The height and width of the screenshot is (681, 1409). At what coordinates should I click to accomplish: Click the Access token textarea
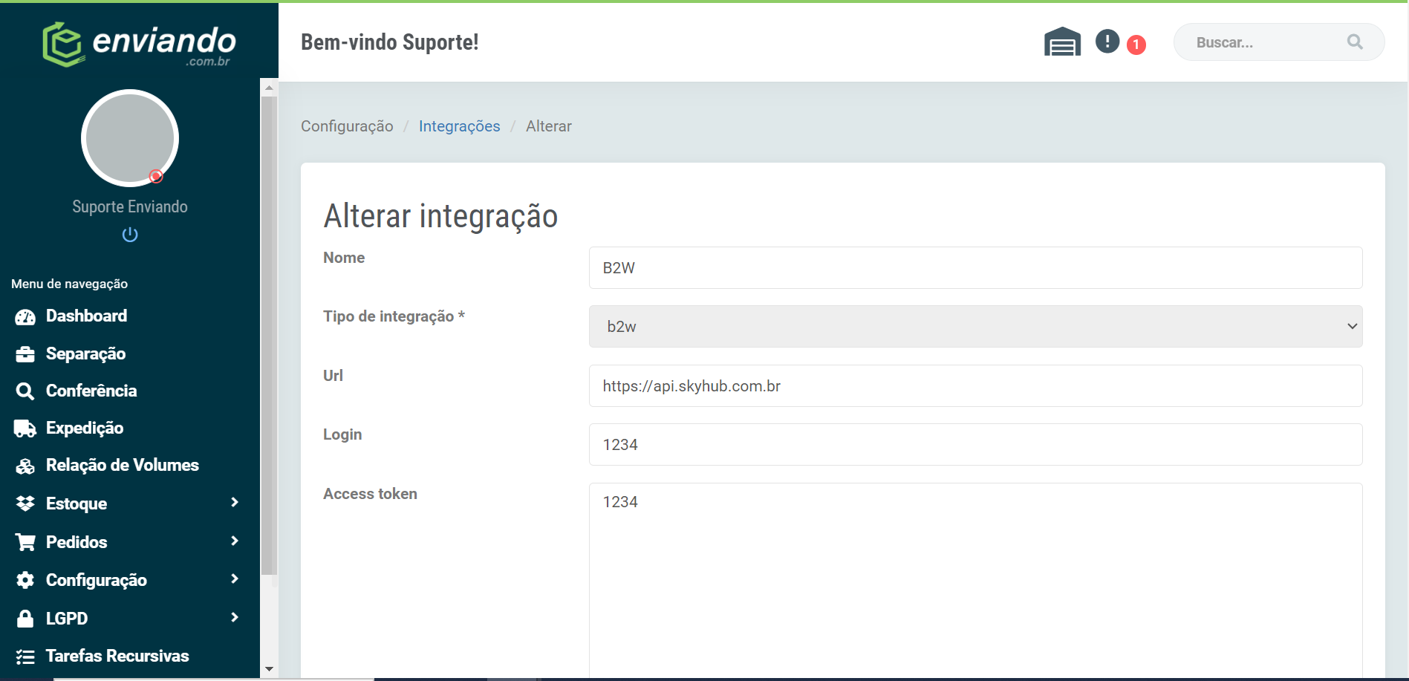coord(975,580)
